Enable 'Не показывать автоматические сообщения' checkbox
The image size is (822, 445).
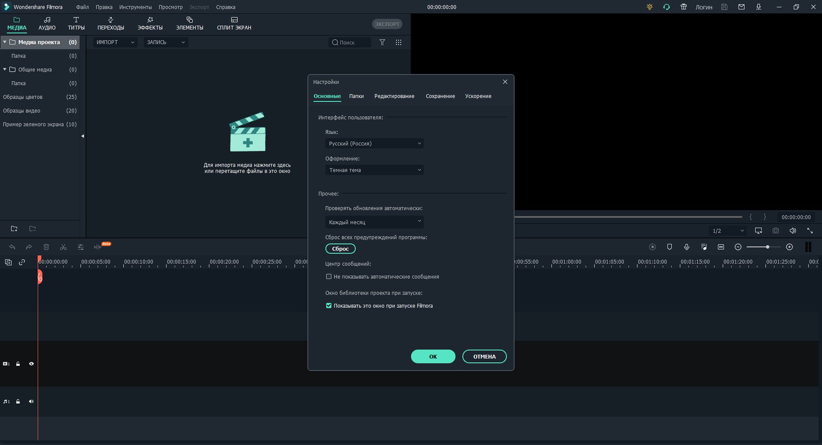(329, 276)
